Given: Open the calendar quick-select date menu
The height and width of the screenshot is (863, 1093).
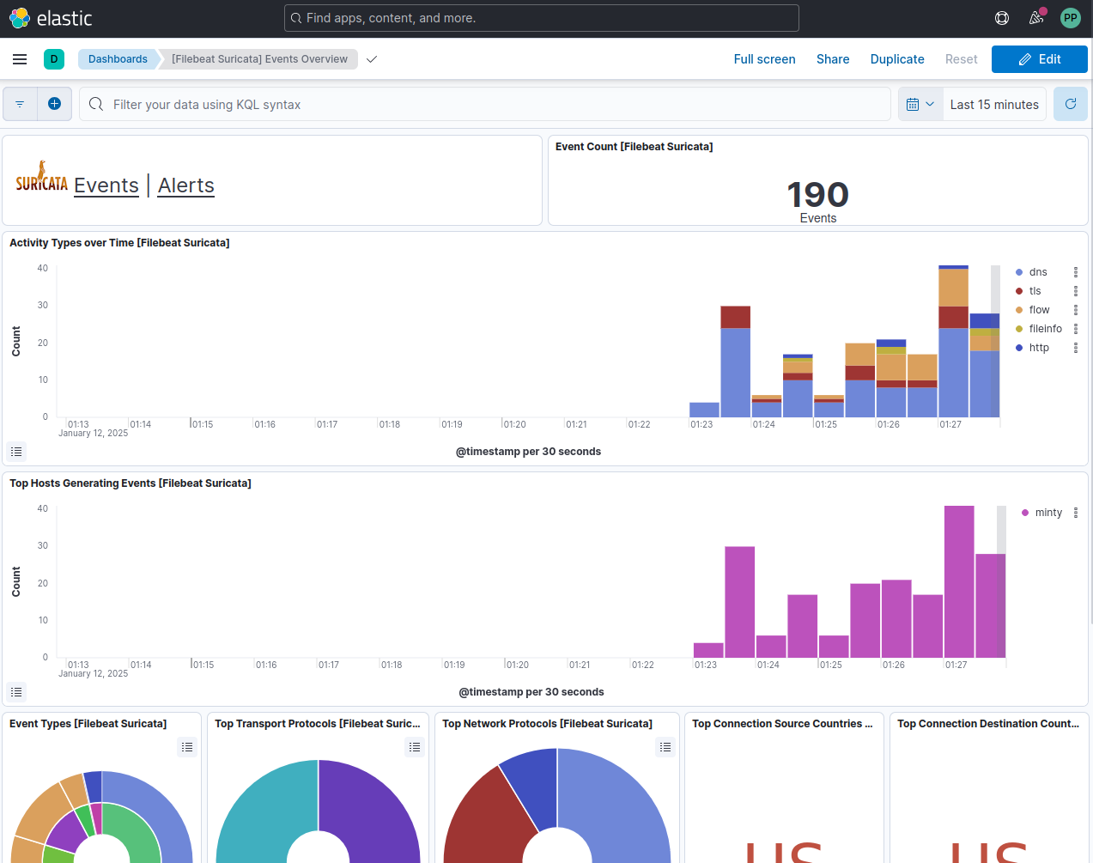Looking at the screenshot, I should tap(920, 104).
